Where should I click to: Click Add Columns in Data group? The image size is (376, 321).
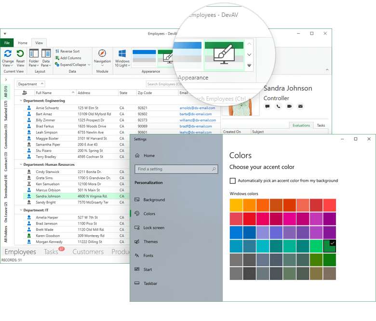[x=68, y=58]
